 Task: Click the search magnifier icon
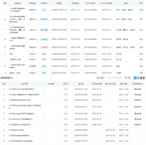pyautogui.click(x=109, y=78)
